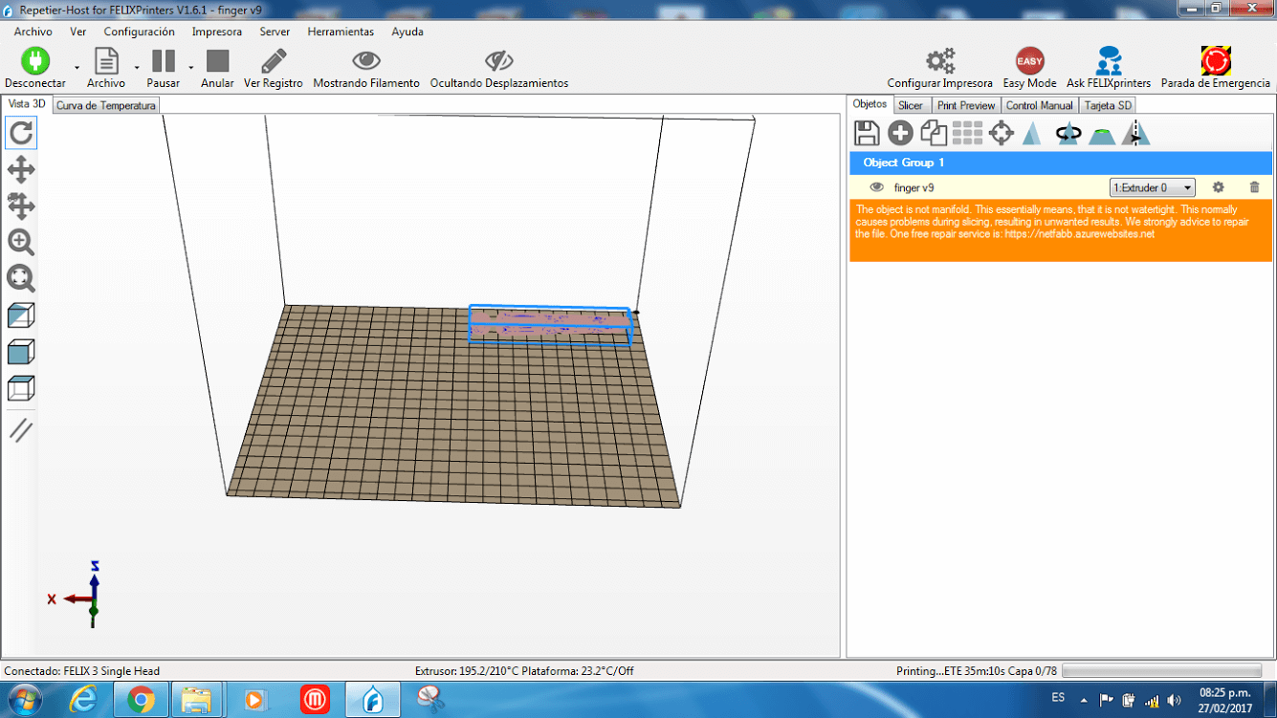Click the print progress bar
This screenshot has height=718, width=1277.
(x=1161, y=671)
